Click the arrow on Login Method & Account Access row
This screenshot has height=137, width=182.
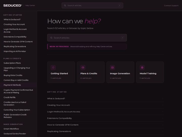[x=163, y=112]
